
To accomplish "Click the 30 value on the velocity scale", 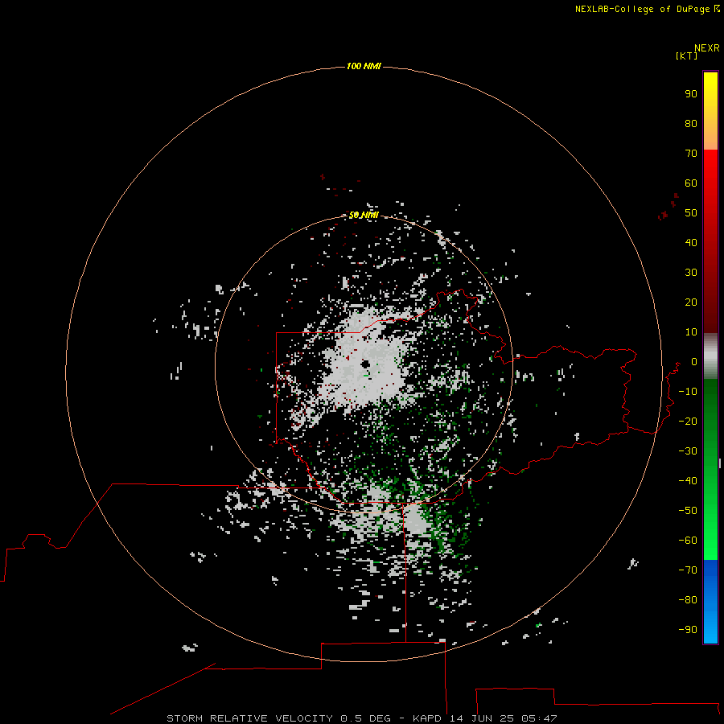I will tap(691, 273).
